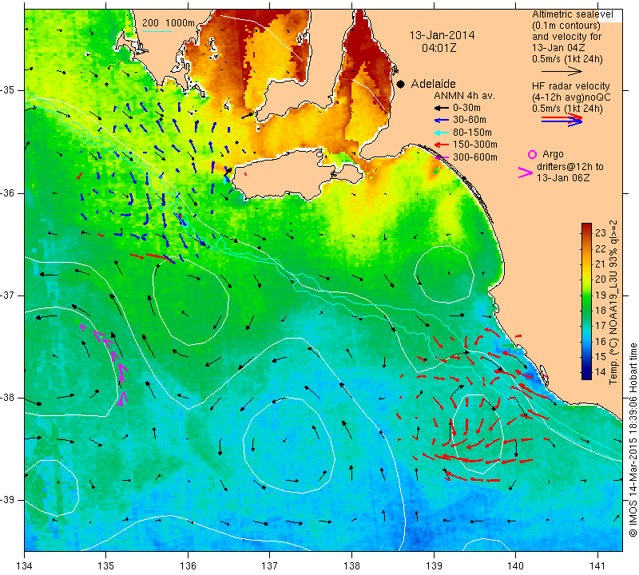Click the IMOS copyright timestamp text
Screen dimensions: 639x575
pyautogui.click(x=633, y=439)
